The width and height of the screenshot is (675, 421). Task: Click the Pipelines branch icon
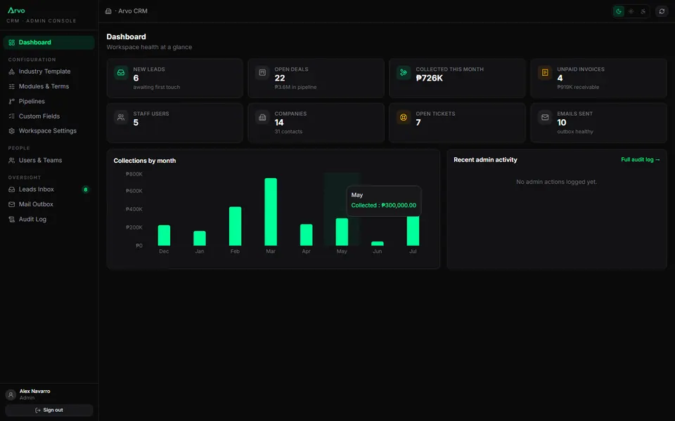[12, 101]
